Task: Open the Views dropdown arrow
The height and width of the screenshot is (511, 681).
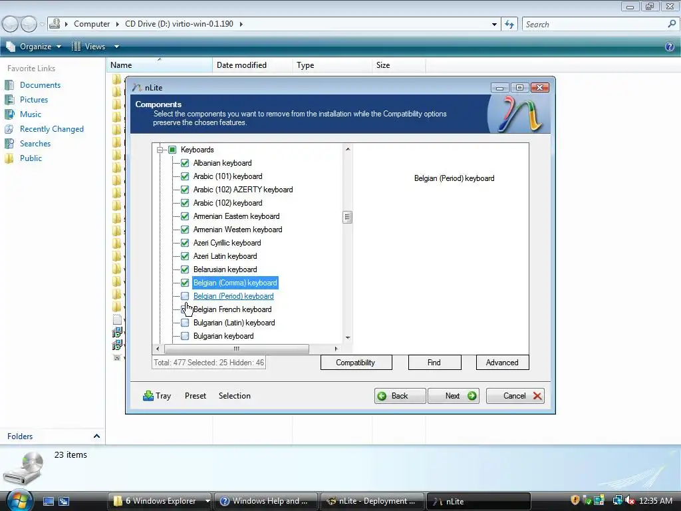Action: coord(116,47)
